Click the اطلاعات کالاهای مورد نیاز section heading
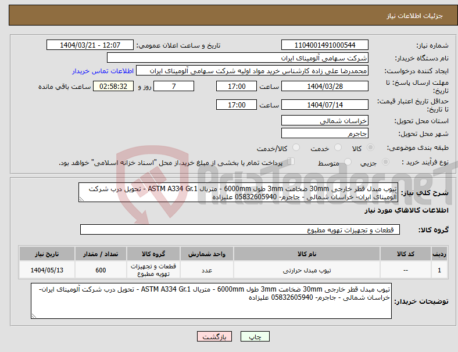Screen dimensions: 458x352 coord(406,210)
